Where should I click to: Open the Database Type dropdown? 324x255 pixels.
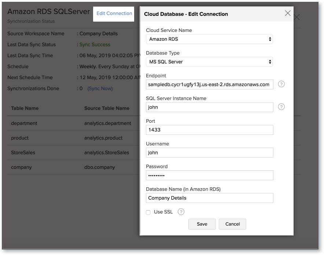coord(209,62)
